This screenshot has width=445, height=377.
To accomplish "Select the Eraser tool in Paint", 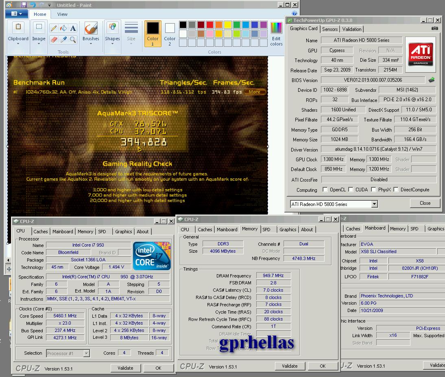I will [x=54, y=39].
